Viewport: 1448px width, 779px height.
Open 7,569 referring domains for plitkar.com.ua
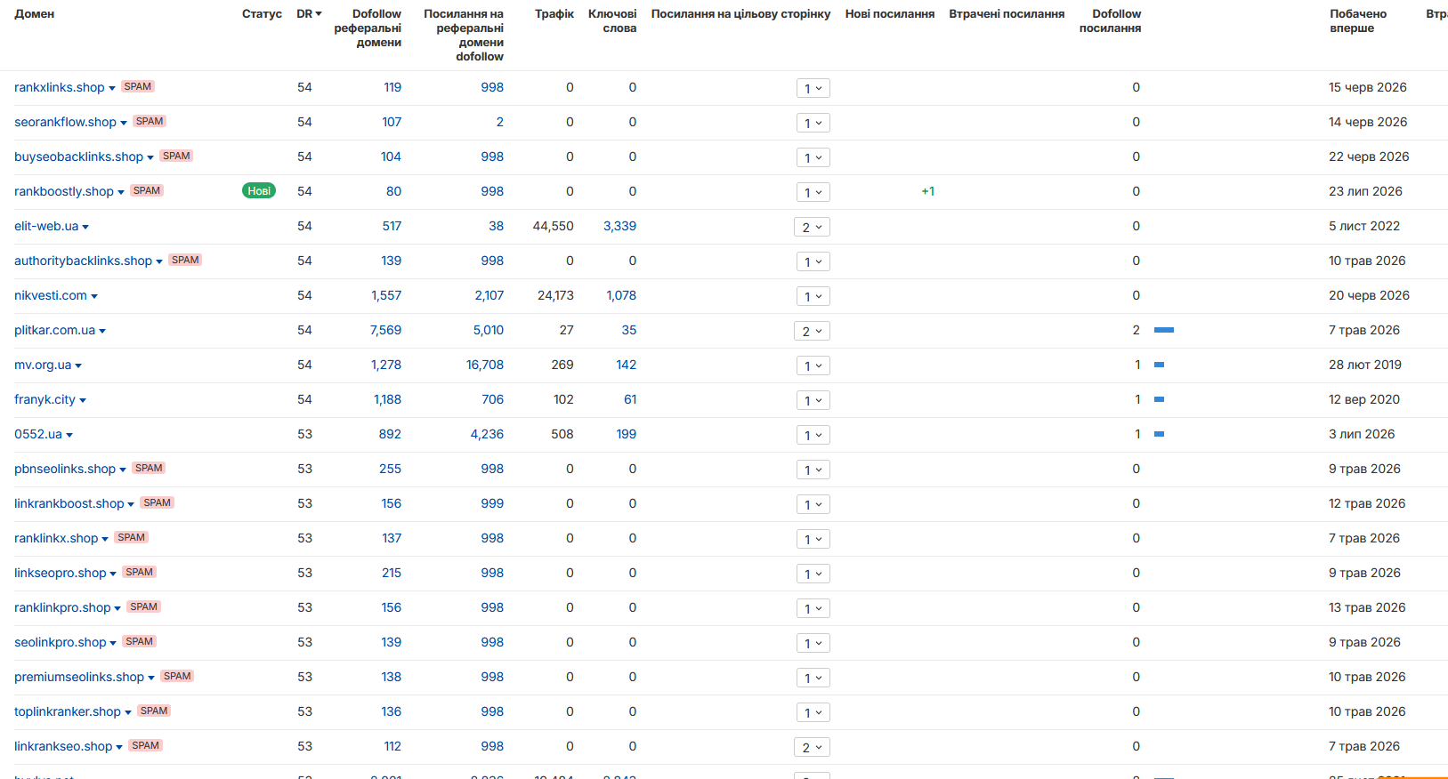coord(385,330)
